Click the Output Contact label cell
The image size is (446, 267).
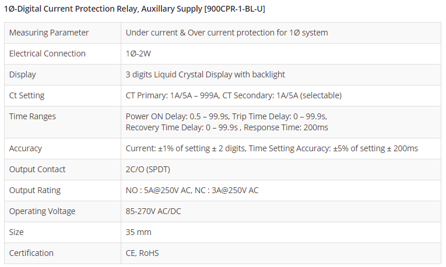pos(37,169)
